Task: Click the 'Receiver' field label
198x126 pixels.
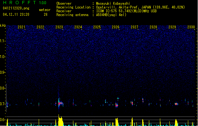Action: click(64, 11)
